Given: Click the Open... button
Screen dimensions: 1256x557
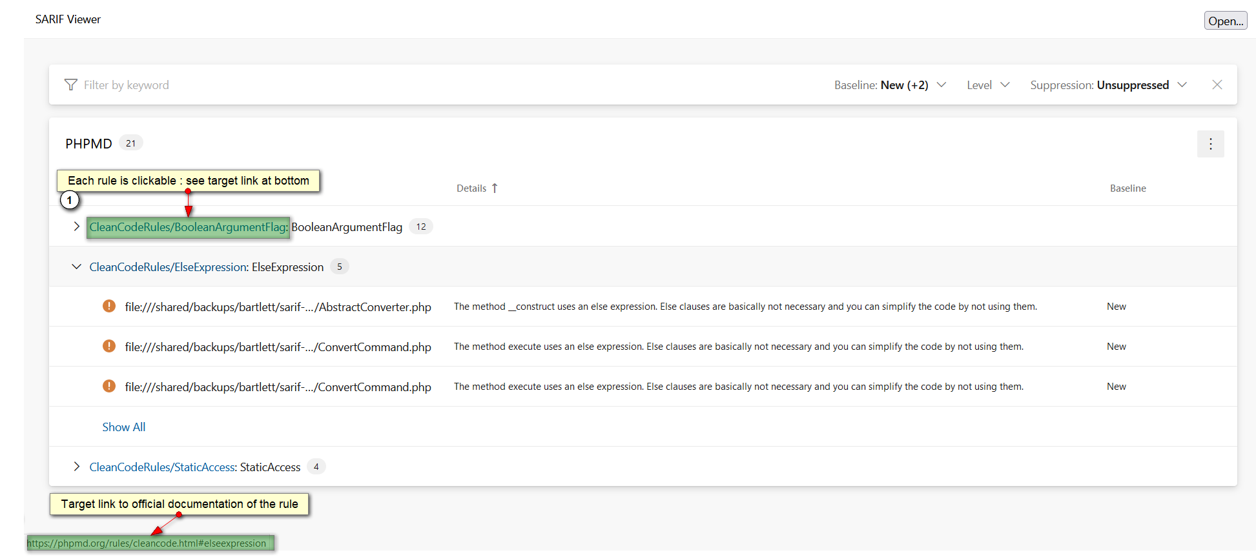Looking at the screenshot, I should (x=1225, y=21).
